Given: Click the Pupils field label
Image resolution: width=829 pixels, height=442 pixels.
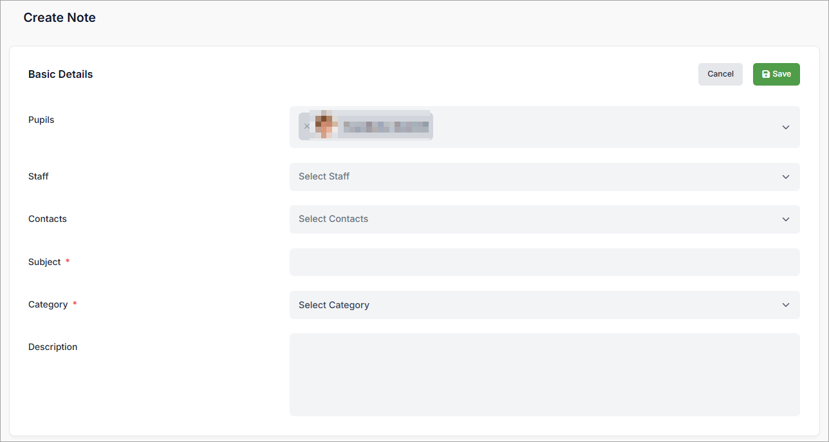Looking at the screenshot, I should point(41,120).
